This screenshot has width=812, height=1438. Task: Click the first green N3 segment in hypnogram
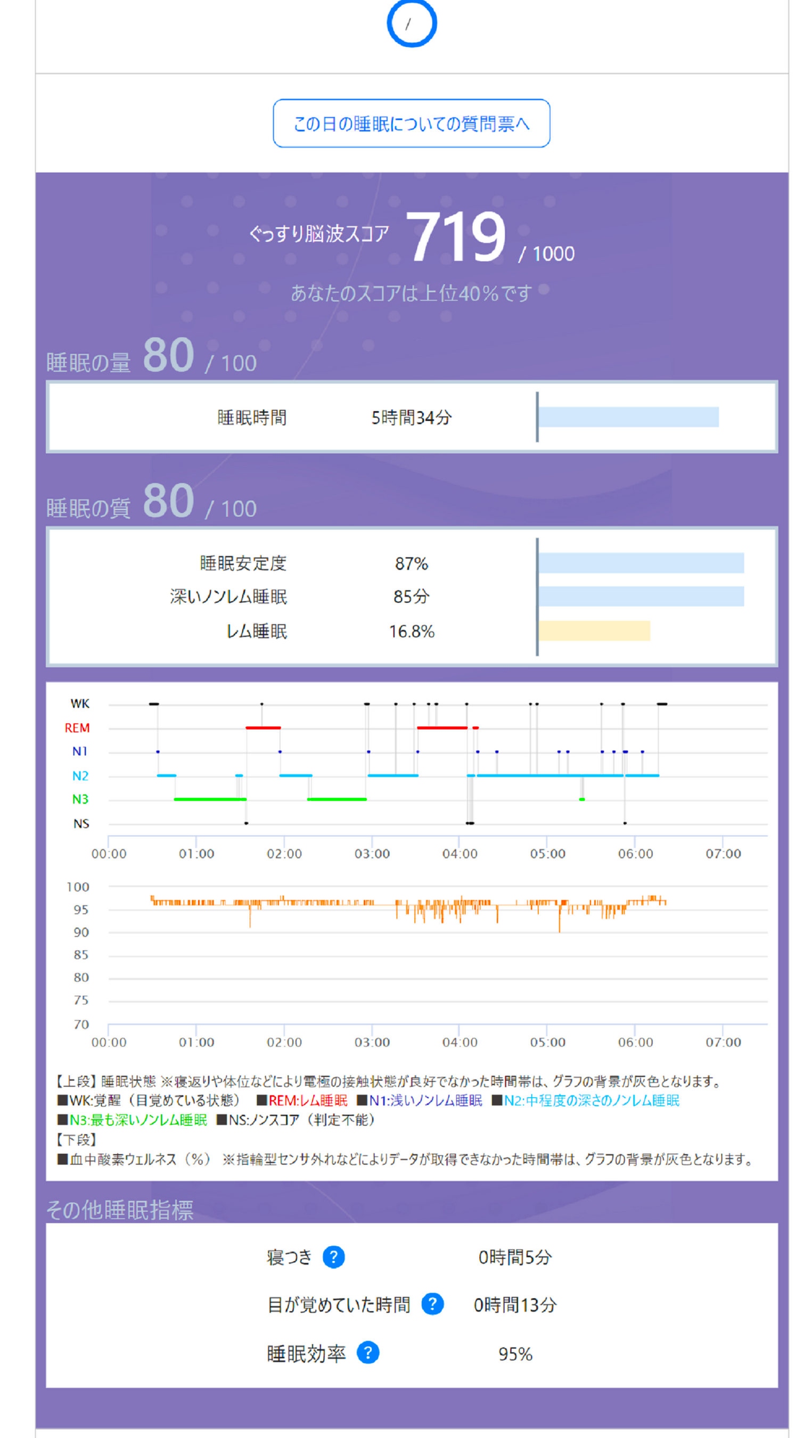(x=210, y=799)
